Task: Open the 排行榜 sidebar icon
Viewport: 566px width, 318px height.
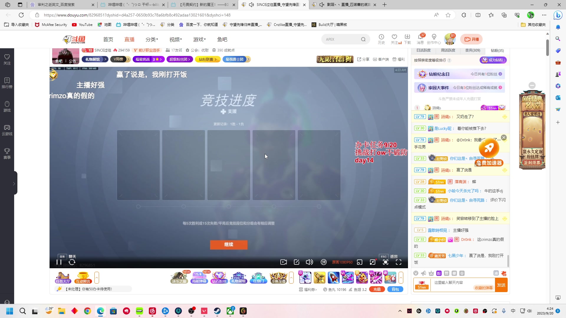Action: [x=7, y=82]
